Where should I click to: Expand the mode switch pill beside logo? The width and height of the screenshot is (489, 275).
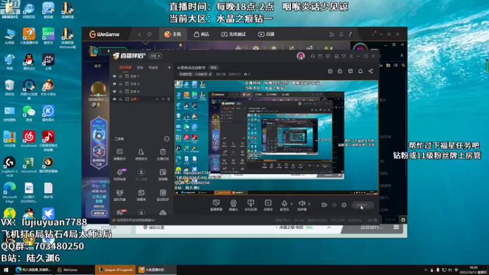155,56
